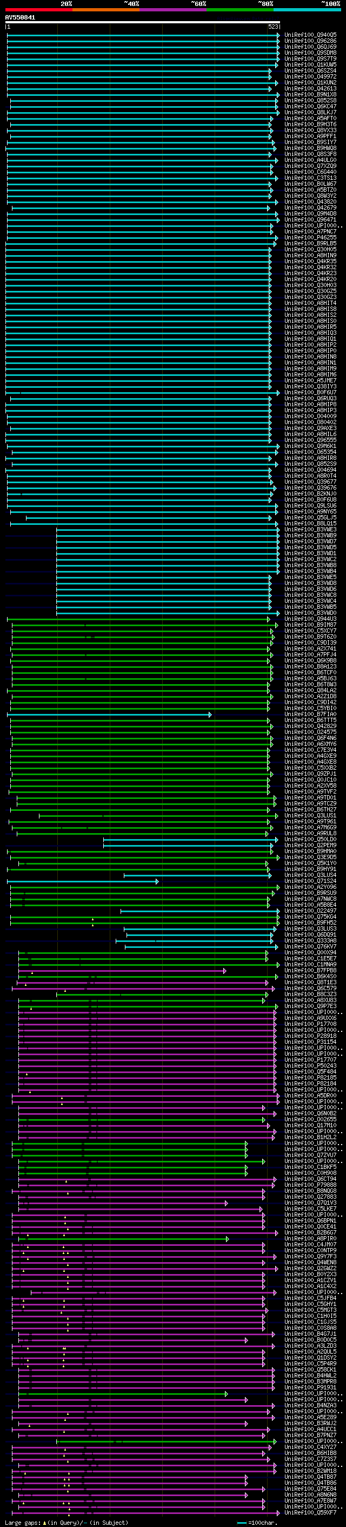This screenshot has height=1527, width=346.
Task: Select hit label UniRef100_B3VWD0
Action: click(310, 613)
